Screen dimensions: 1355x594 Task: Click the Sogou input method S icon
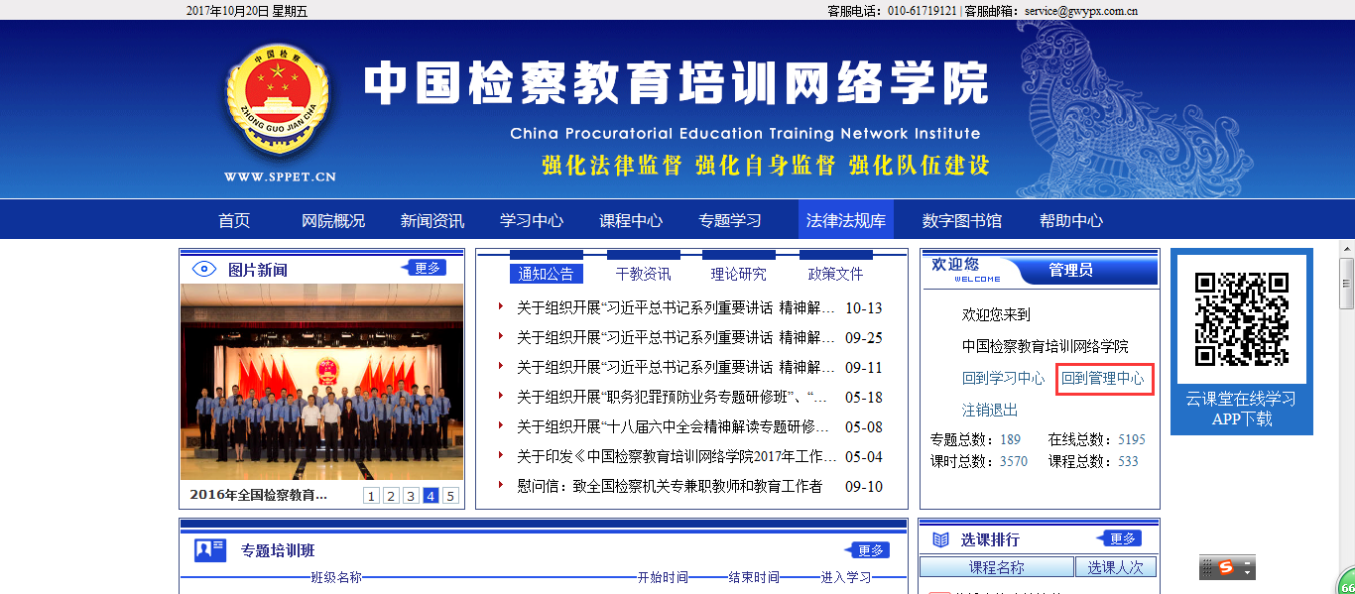click(x=1227, y=567)
